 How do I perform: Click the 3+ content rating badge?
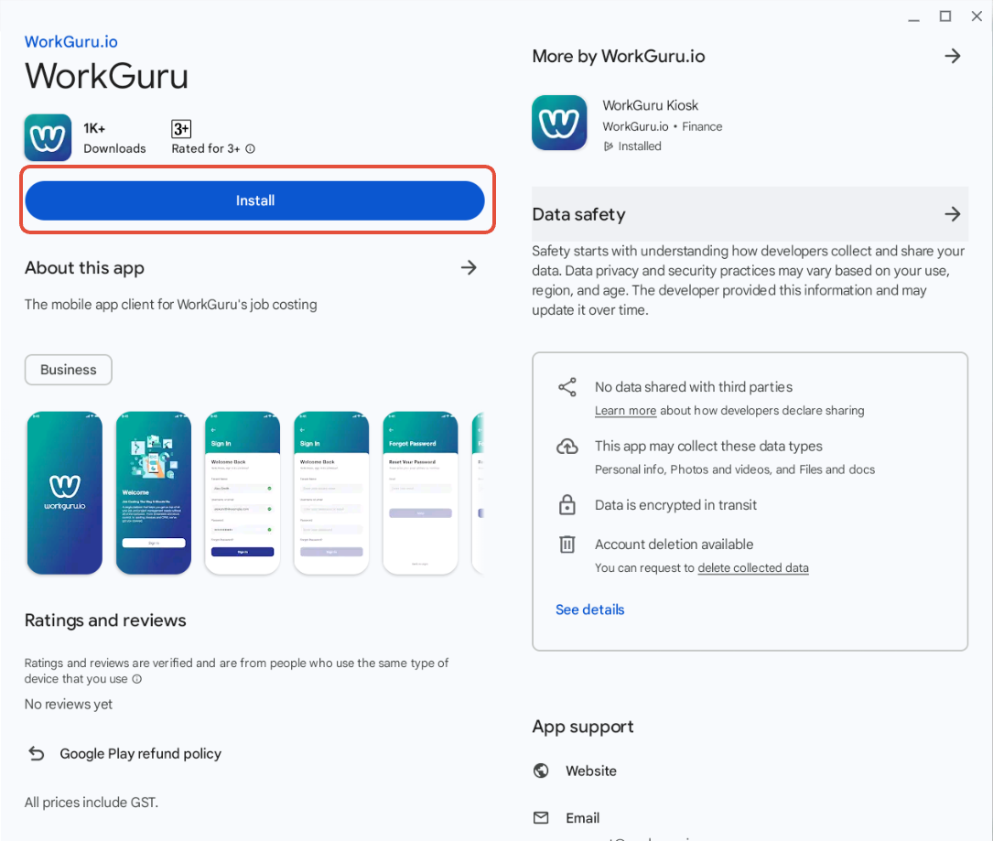(x=181, y=129)
